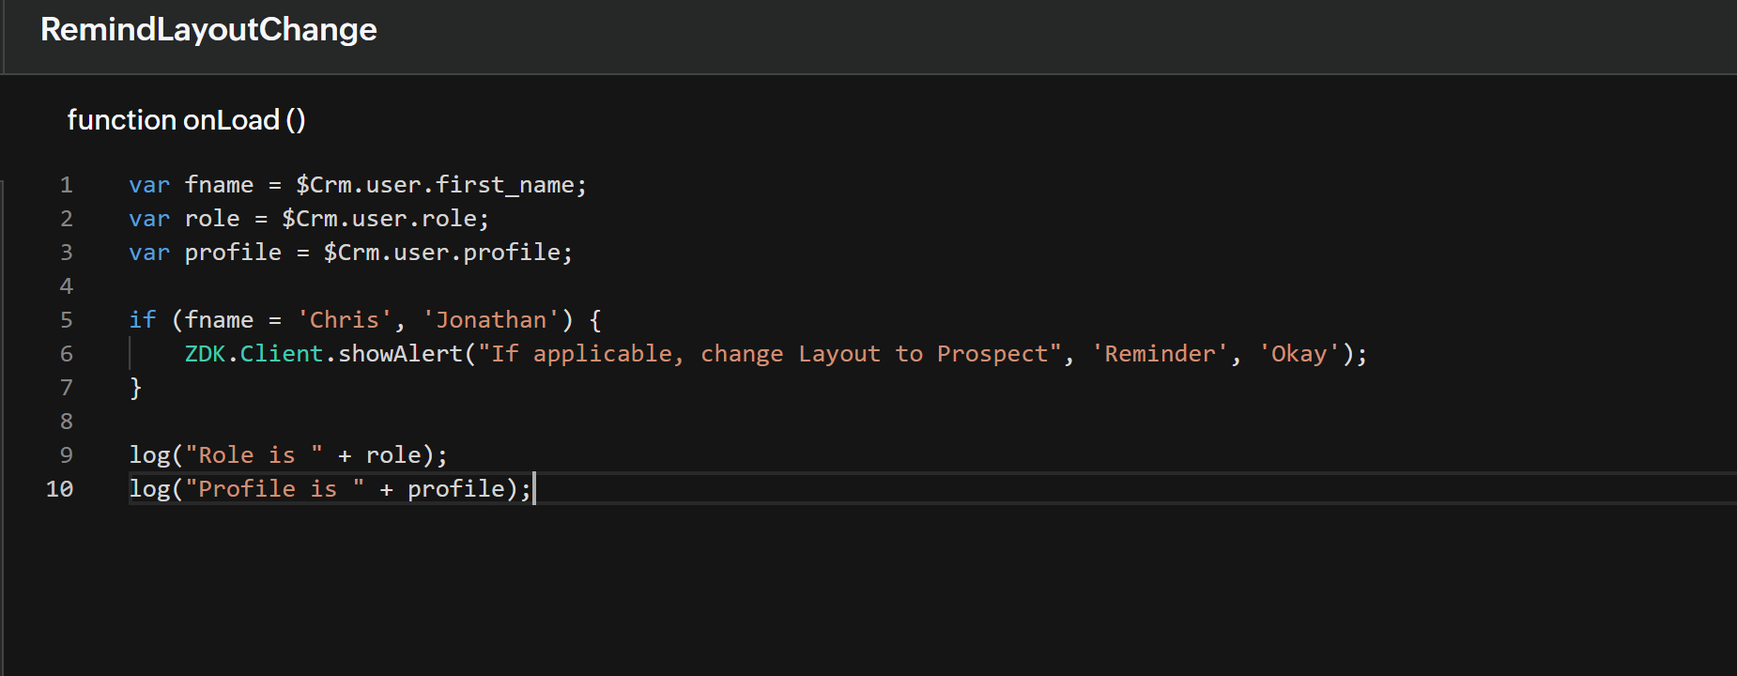
Task: Place cursor on empty line 4
Action: [x=376, y=286]
